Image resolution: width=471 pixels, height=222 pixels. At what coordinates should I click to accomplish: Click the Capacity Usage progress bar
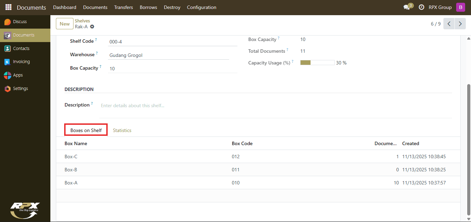317,63
